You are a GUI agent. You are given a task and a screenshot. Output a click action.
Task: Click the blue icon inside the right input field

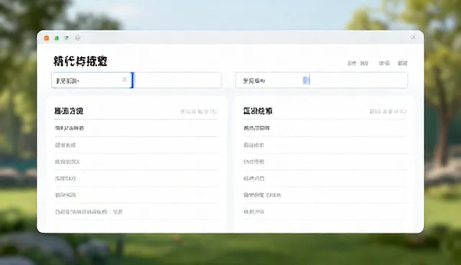click(305, 80)
